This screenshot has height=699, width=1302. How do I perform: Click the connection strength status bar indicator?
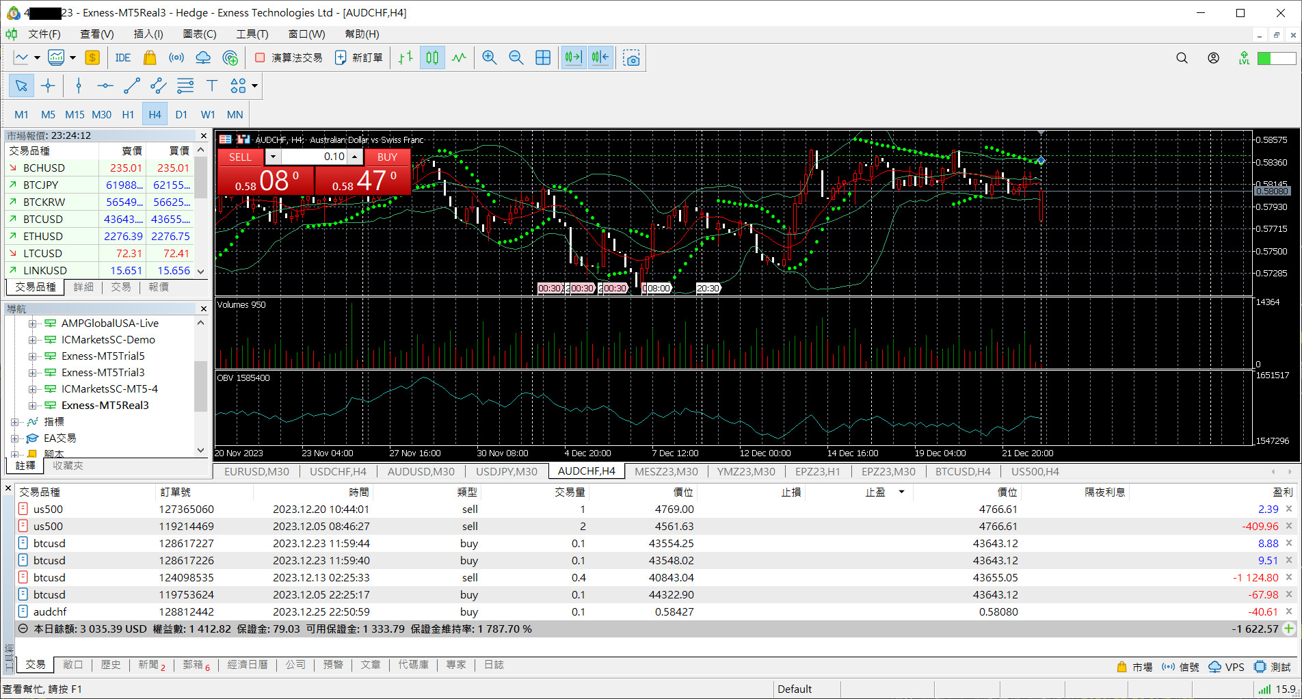1277,689
